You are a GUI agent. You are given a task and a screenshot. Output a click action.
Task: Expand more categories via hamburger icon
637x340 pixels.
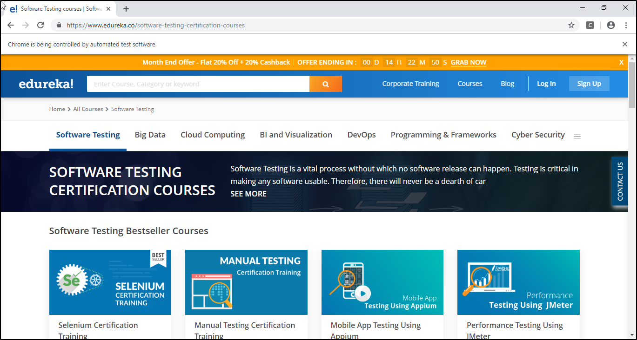pos(577,136)
